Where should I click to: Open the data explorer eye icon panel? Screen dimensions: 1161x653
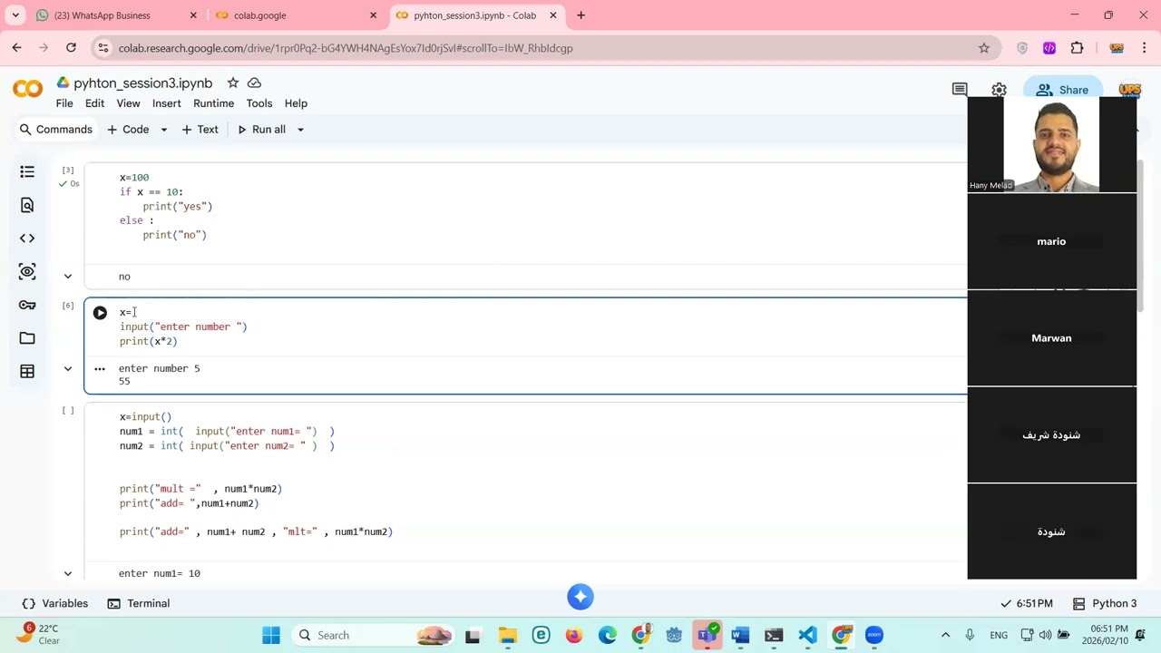pyautogui.click(x=27, y=271)
